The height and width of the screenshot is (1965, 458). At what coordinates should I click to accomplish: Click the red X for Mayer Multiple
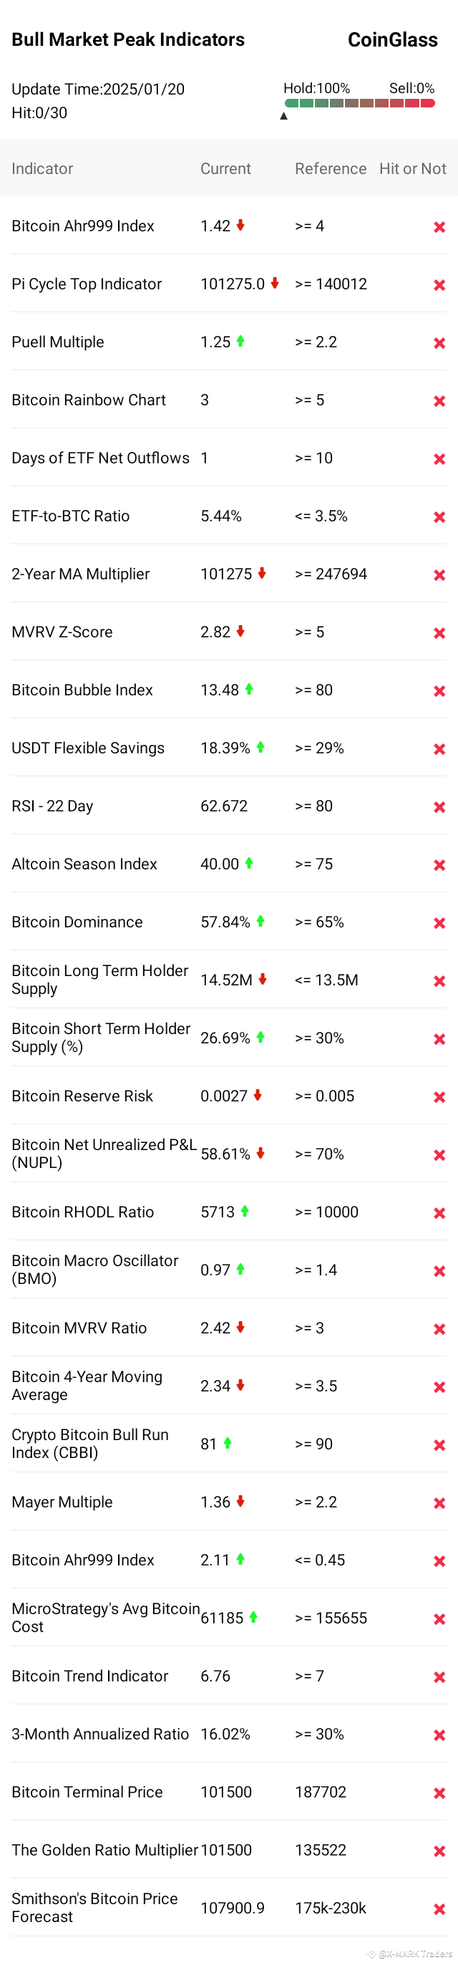pos(439,1502)
